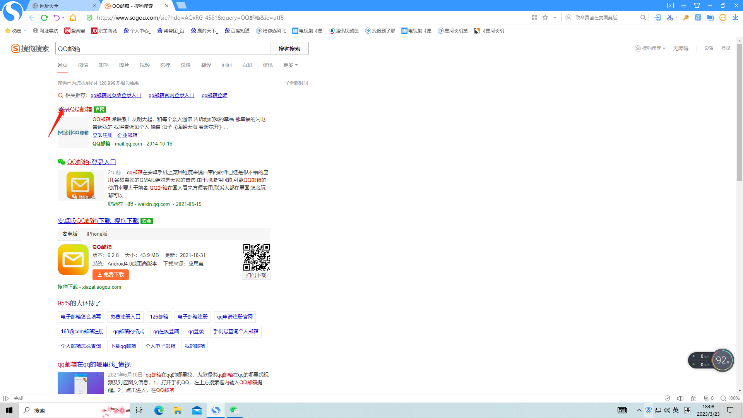Click the search query input field
743x418 pixels.
click(163, 48)
